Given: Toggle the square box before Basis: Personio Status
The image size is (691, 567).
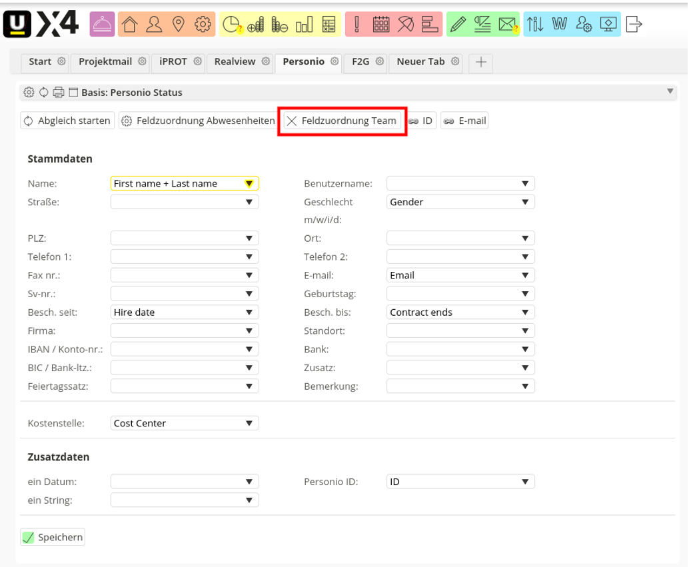Looking at the screenshot, I should pos(73,93).
